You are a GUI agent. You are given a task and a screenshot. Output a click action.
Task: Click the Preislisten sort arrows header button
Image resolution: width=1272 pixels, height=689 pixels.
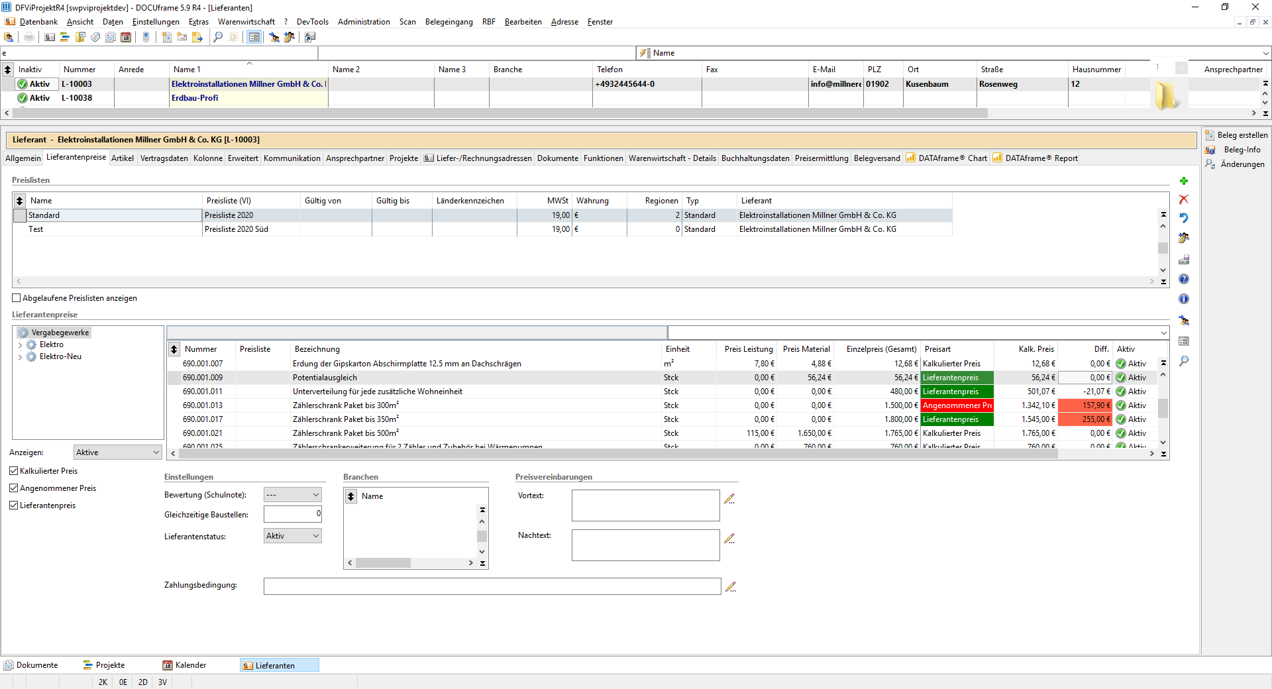click(20, 201)
